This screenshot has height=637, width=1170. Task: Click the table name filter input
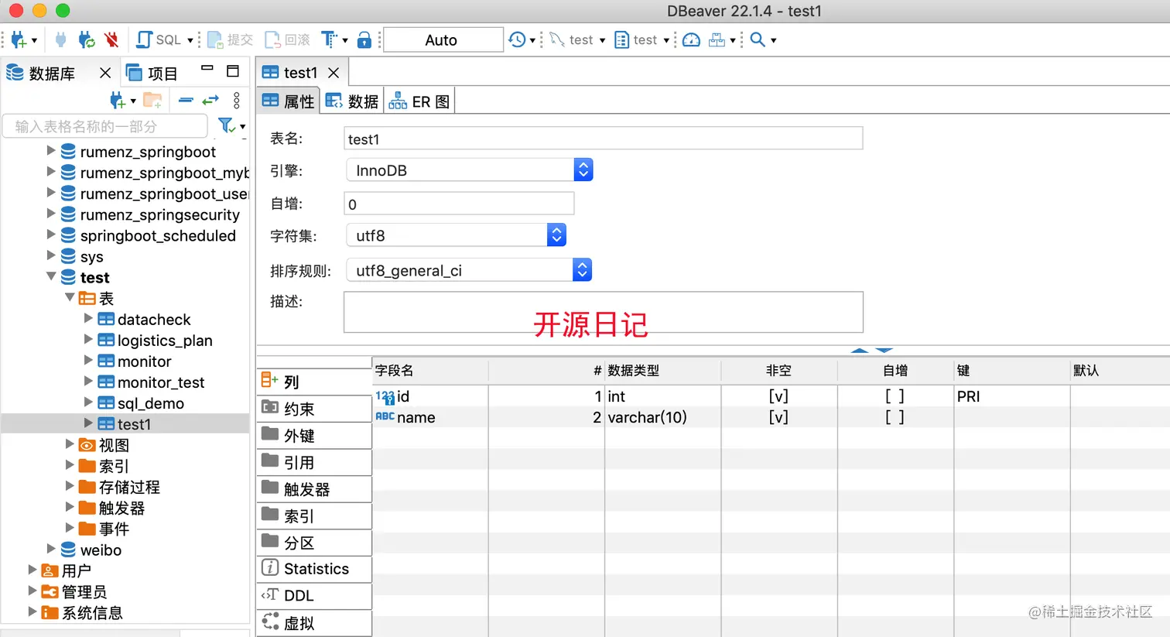pos(105,126)
